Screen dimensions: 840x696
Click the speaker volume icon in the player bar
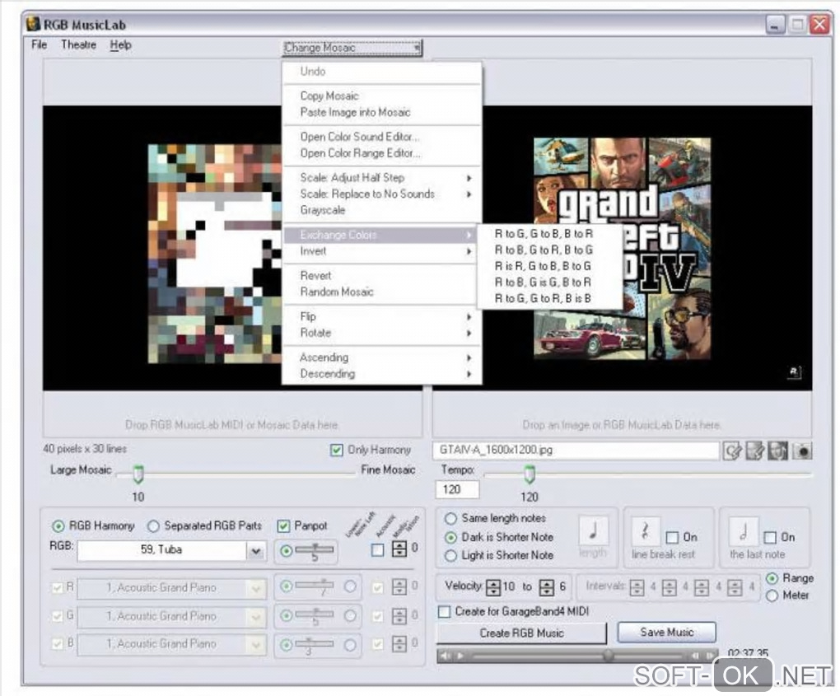click(446, 656)
